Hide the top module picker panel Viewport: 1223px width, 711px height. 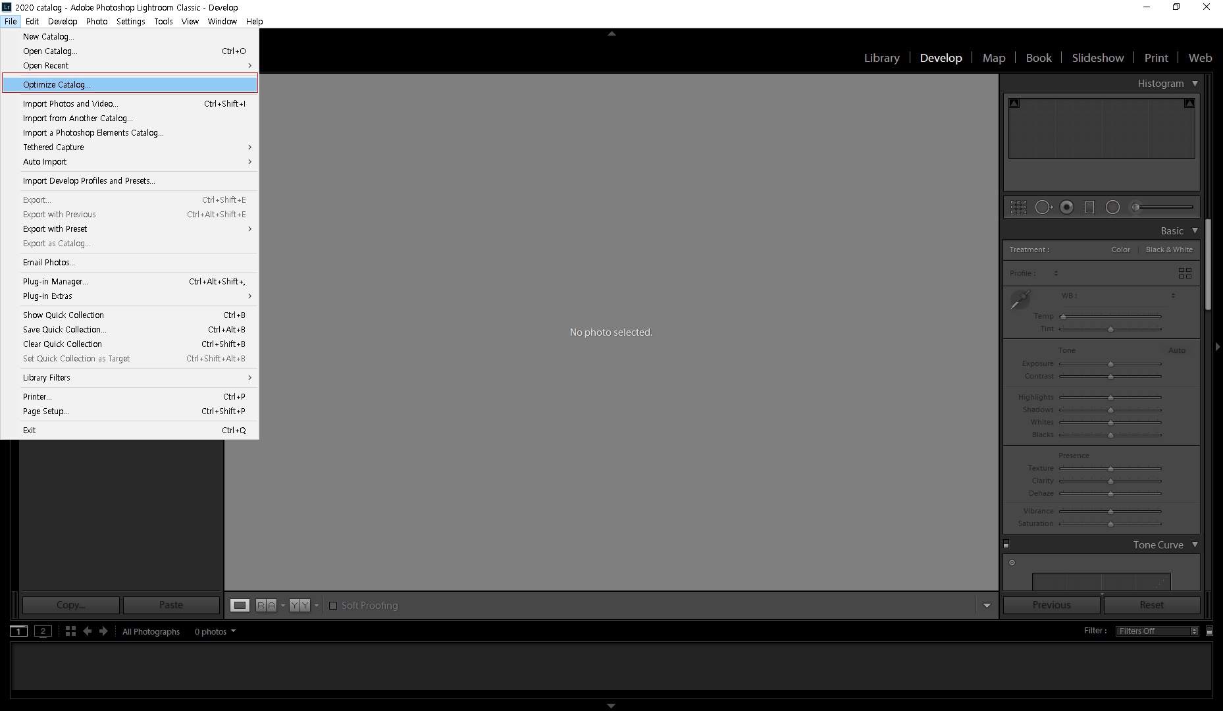[611, 34]
